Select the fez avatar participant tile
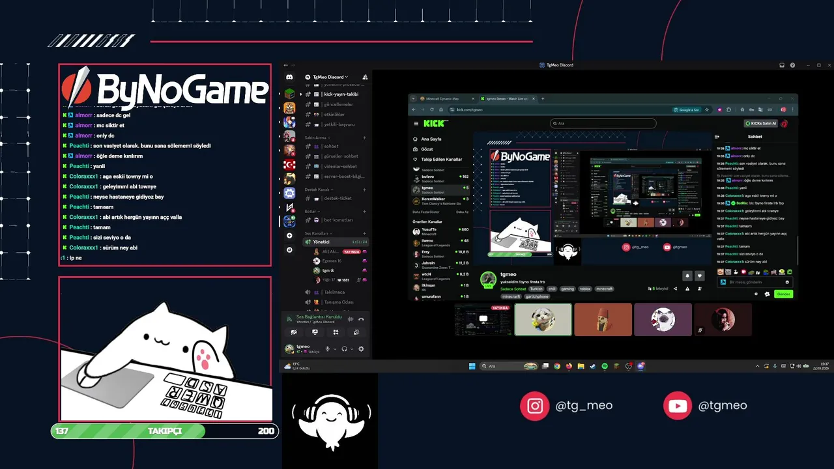Viewport: 834px width, 469px height. pyautogui.click(x=603, y=319)
